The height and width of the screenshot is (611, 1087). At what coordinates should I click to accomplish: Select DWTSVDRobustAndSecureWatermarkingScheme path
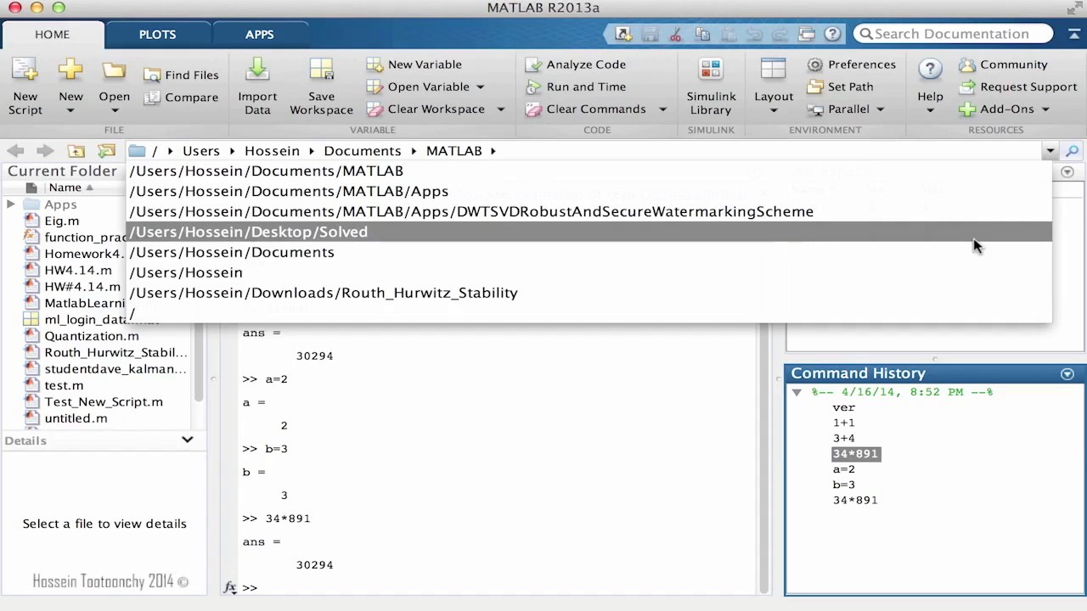(x=589, y=211)
